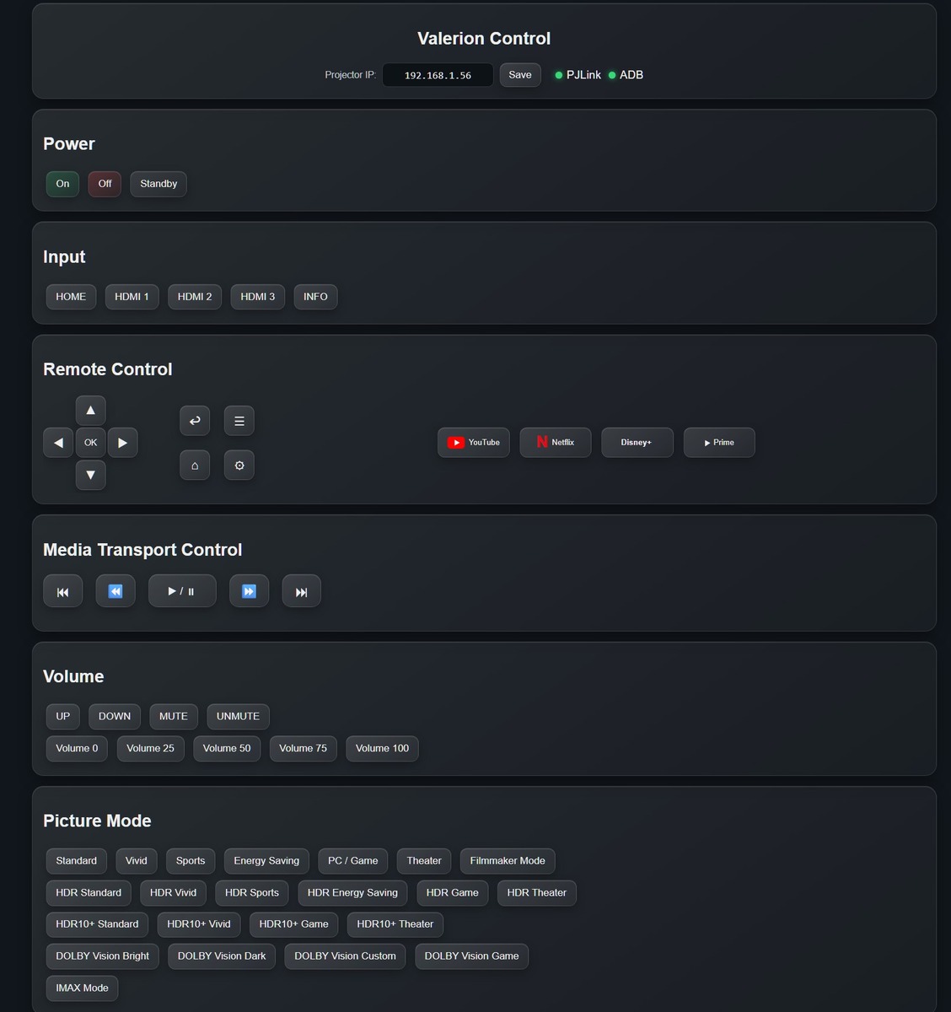Mute the projector volume
Image resolution: width=951 pixels, height=1012 pixels.
[174, 717]
